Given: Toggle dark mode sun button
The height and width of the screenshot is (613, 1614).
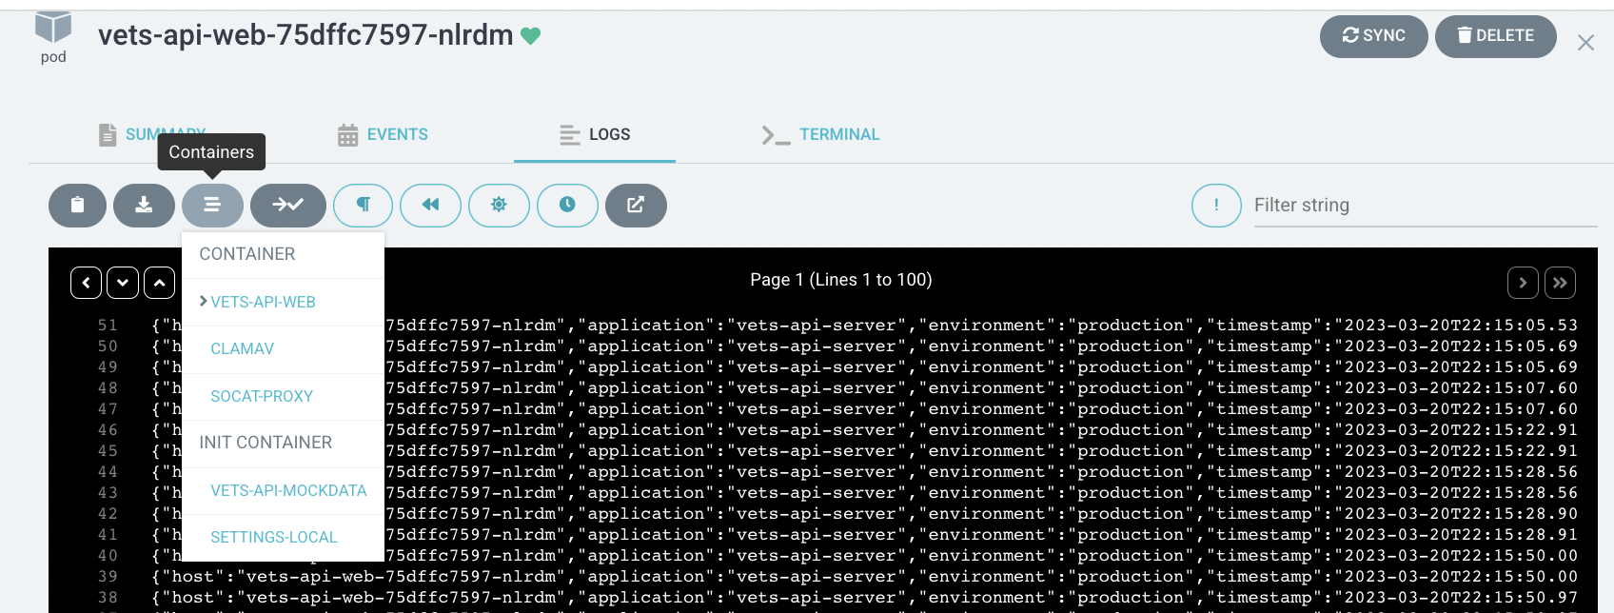Looking at the screenshot, I should pos(499,206).
